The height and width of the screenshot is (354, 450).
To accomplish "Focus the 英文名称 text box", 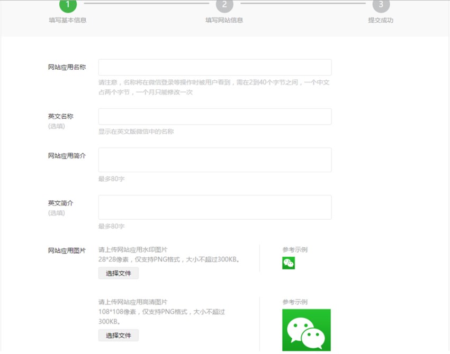I will [215, 117].
